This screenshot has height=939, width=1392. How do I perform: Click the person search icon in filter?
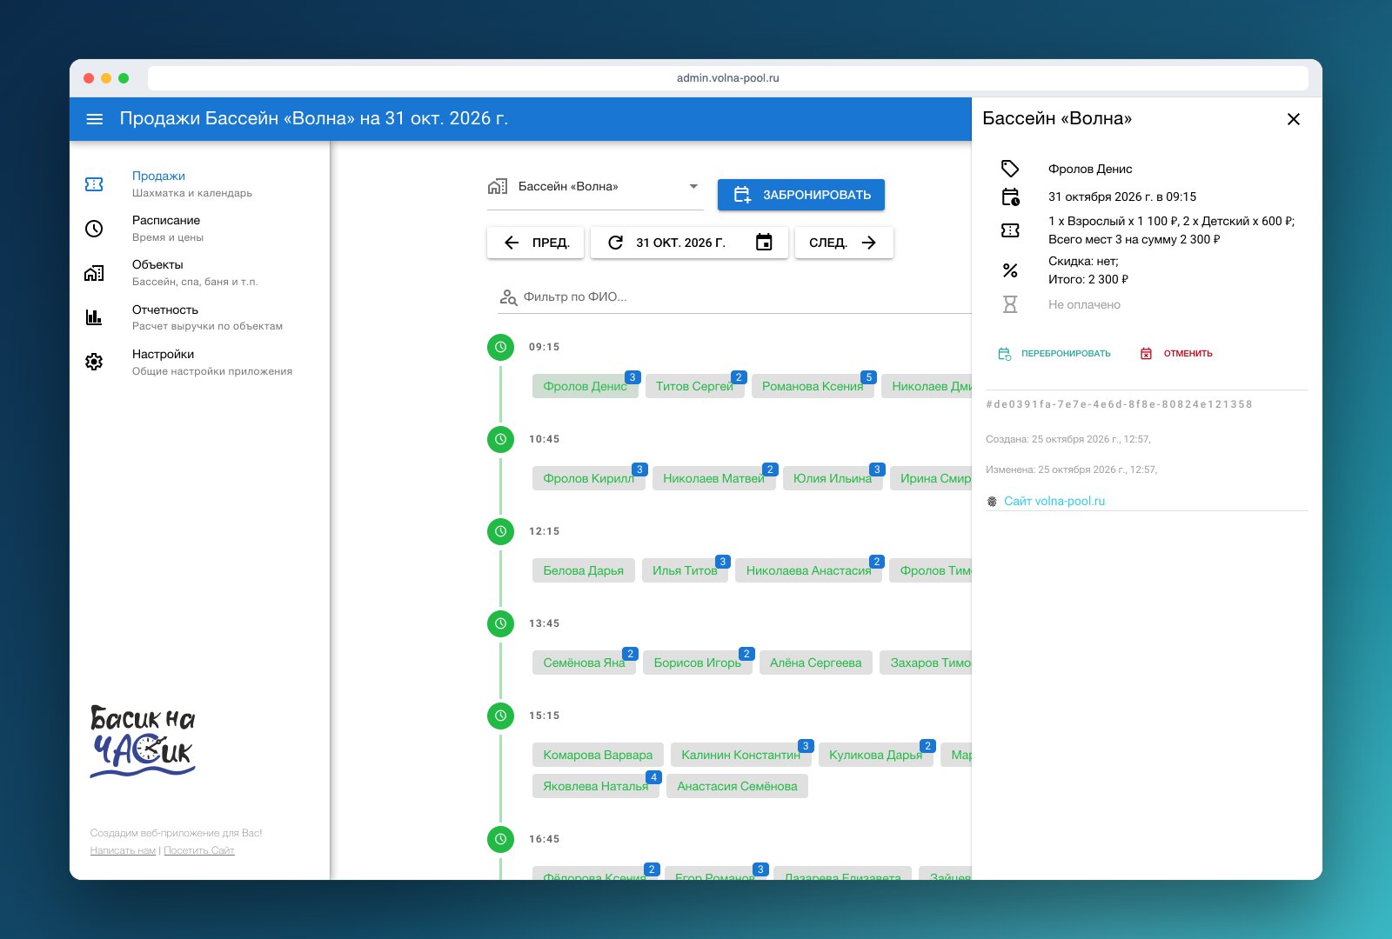(x=508, y=297)
